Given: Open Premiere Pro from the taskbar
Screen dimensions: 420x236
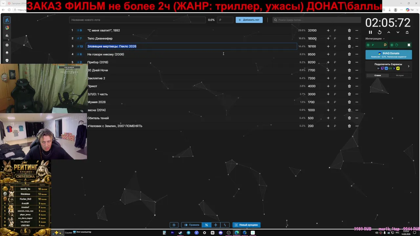Looking at the screenshot, I should click(x=172, y=233).
